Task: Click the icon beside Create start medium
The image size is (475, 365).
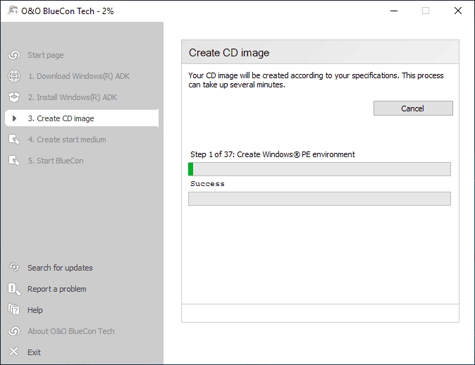Action: click(x=14, y=140)
